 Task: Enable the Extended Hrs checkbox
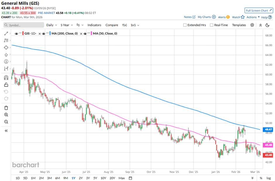coord(185,25)
